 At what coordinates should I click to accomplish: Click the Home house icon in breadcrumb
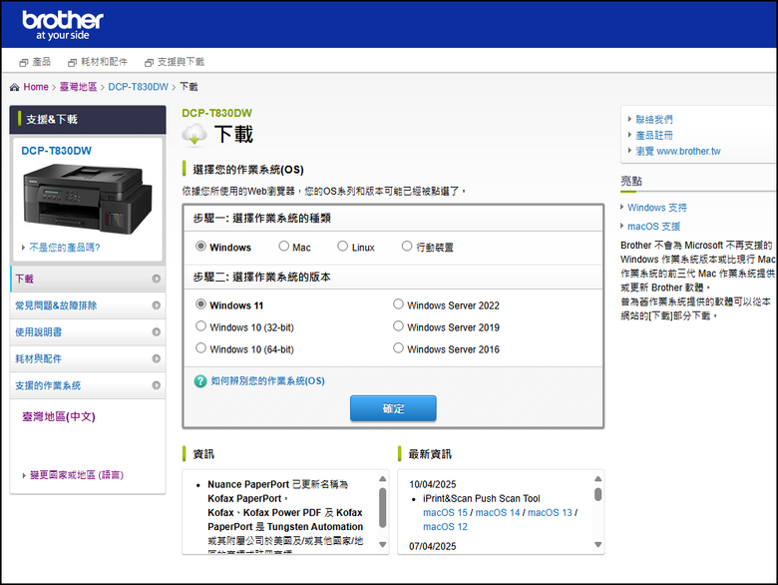tap(14, 87)
